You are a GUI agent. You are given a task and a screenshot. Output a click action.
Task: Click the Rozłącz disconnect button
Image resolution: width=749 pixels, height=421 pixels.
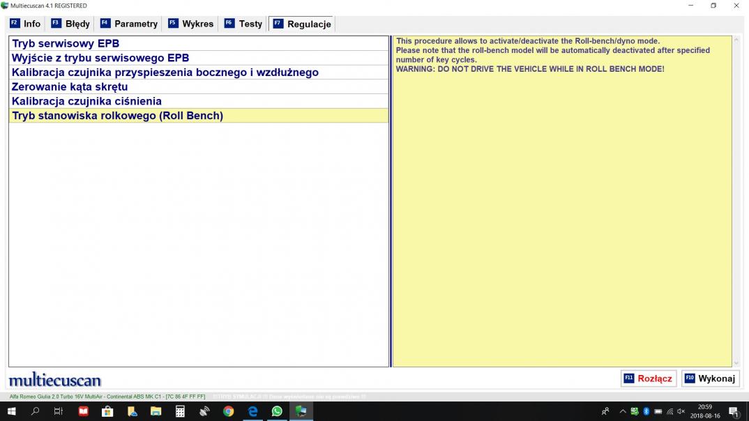(x=649, y=378)
